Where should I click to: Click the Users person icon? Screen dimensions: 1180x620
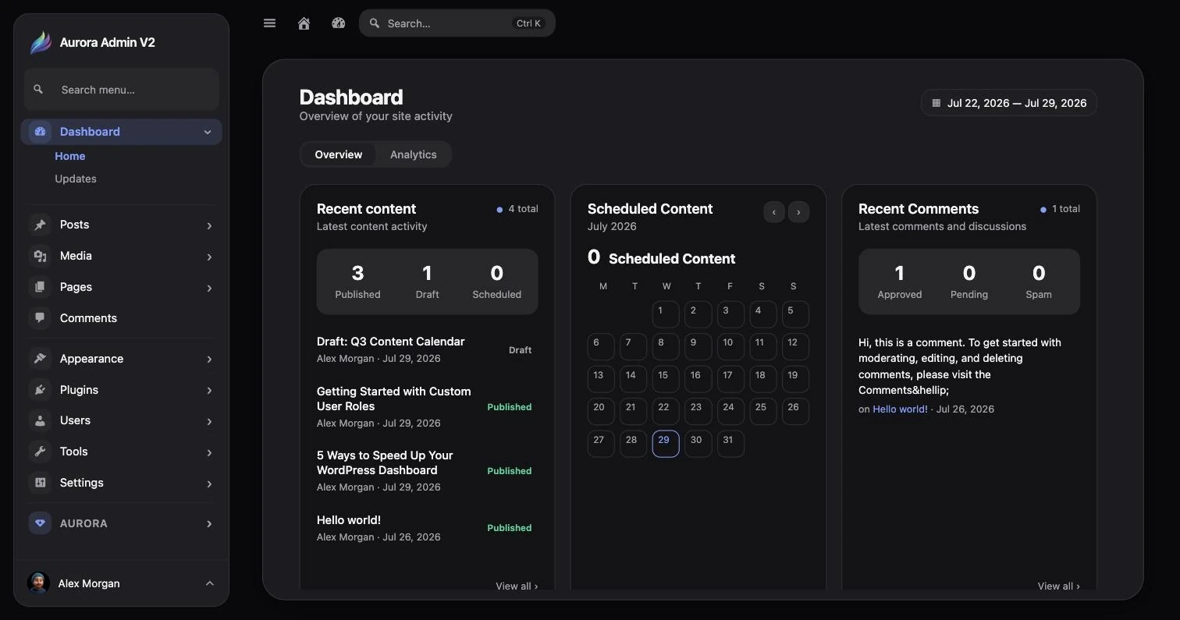tap(40, 420)
